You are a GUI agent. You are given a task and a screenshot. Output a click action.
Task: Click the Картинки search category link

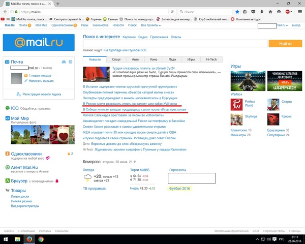129,37
